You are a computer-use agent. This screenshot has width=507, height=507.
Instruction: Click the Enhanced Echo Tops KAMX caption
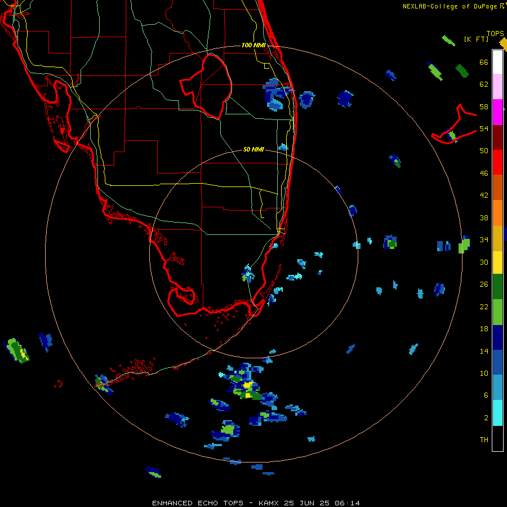[x=255, y=503]
